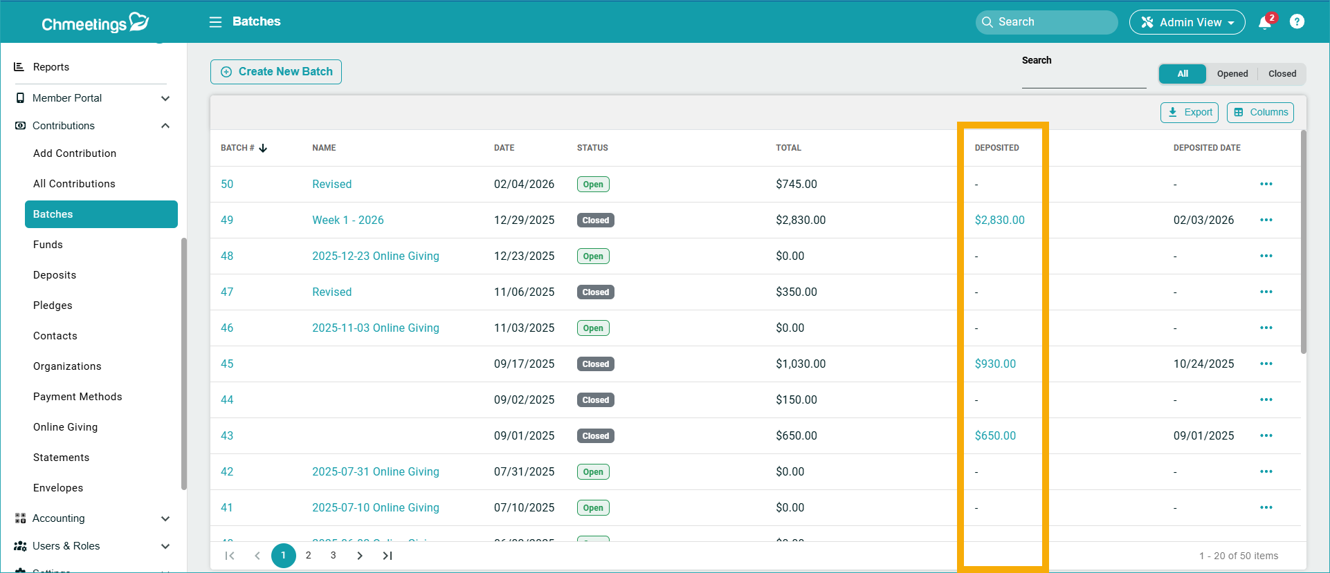
Task: Click the Reports icon in sidebar
Action: (x=19, y=67)
